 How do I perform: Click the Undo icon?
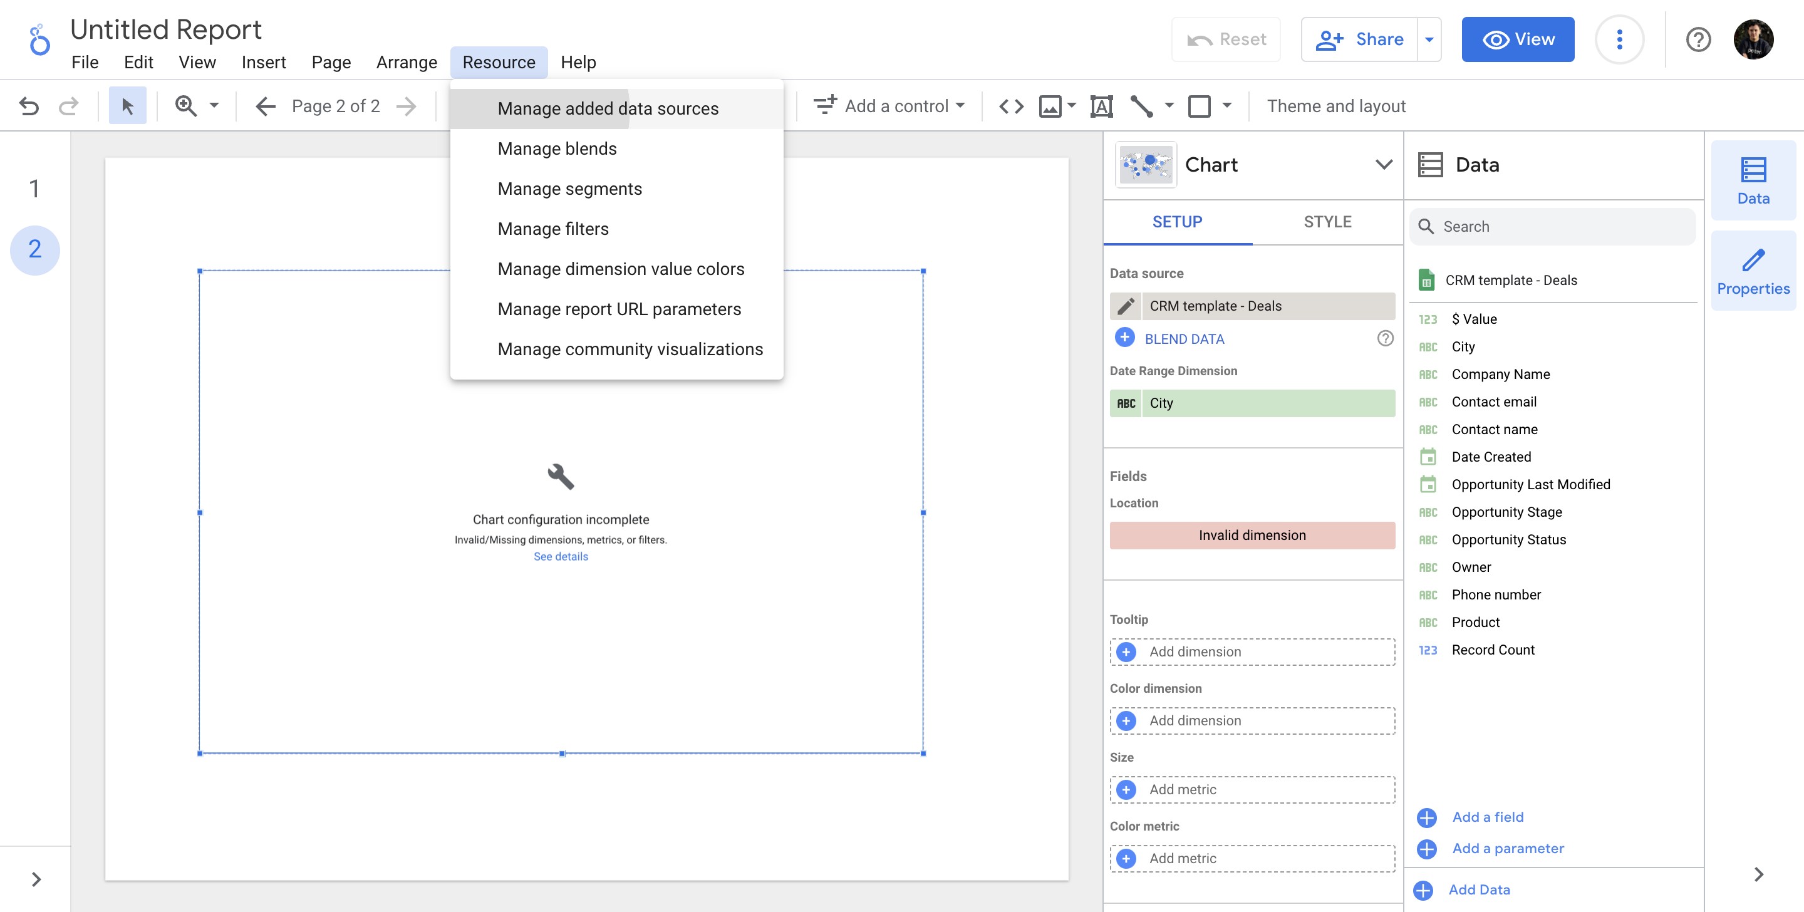coord(28,106)
